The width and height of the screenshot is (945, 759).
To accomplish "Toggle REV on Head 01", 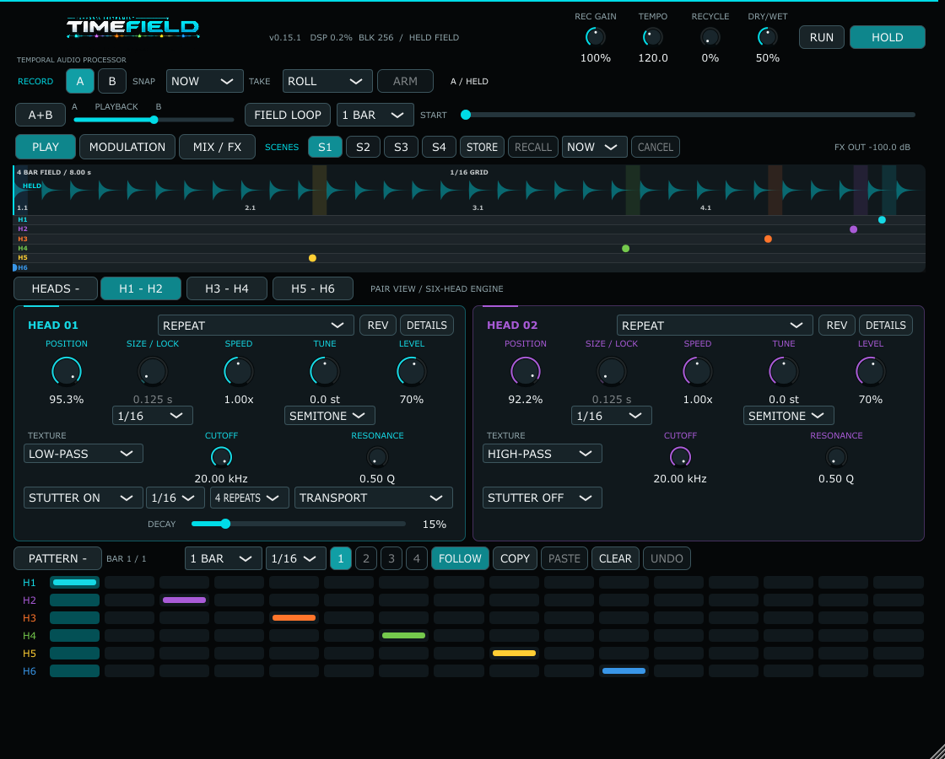I will tap(378, 326).
